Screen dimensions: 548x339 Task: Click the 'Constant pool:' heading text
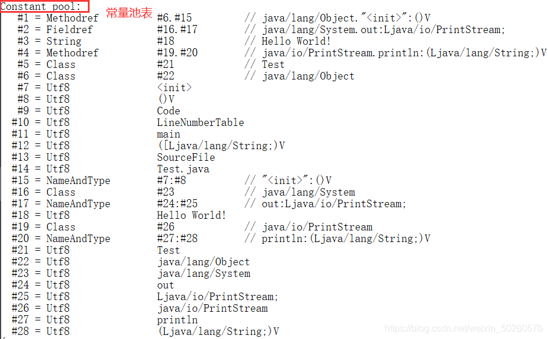click(x=41, y=6)
